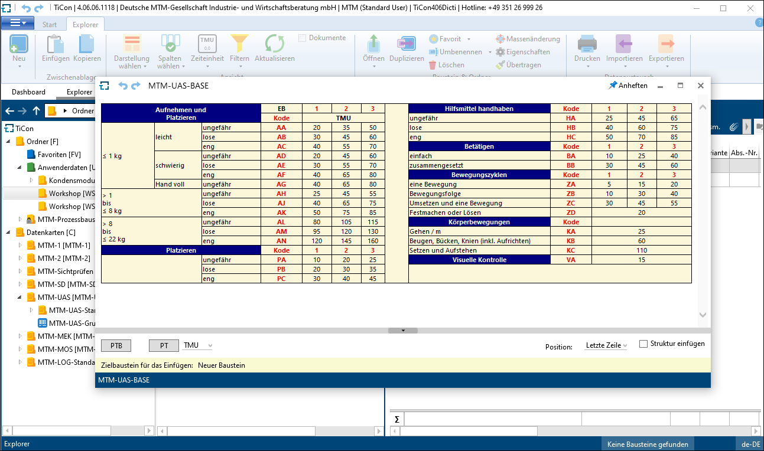Expand the MTM-1 tree node
Viewport: 764px width, 451px height.
[20, 246]
